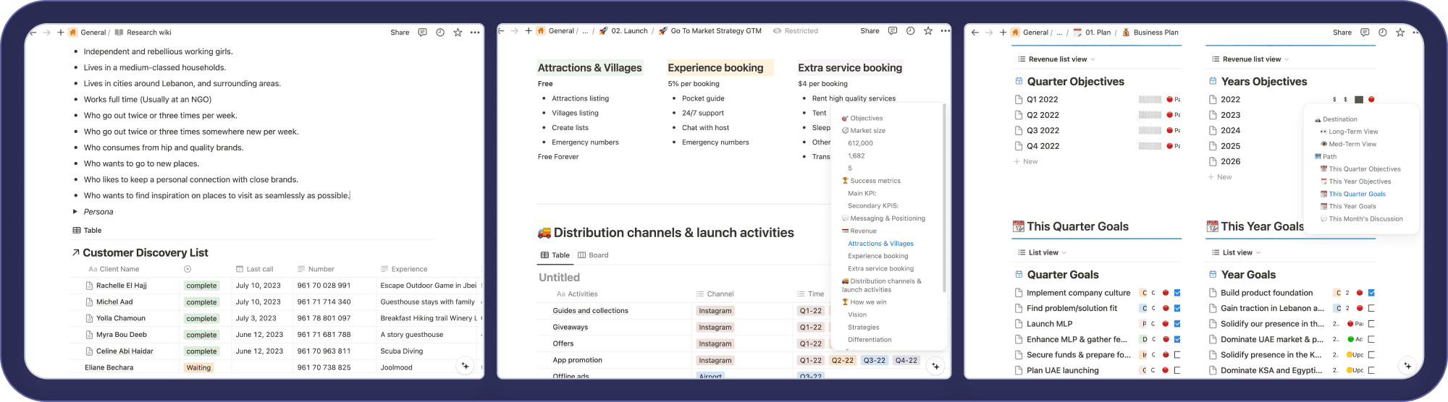This screenshot has width=1448, height=402.
Task: Click the green status dot on Dominate UAE market
Action: [x=1350, y=339]
